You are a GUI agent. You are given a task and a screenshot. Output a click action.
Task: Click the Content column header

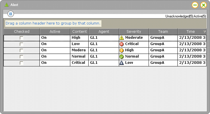(x=80, y=32)
